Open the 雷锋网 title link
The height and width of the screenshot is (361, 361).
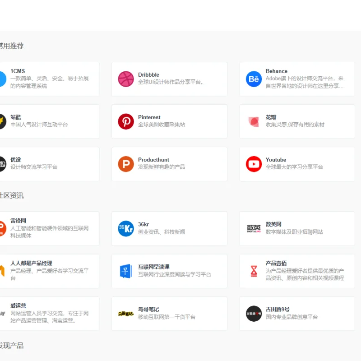click(x=18, y=221)
